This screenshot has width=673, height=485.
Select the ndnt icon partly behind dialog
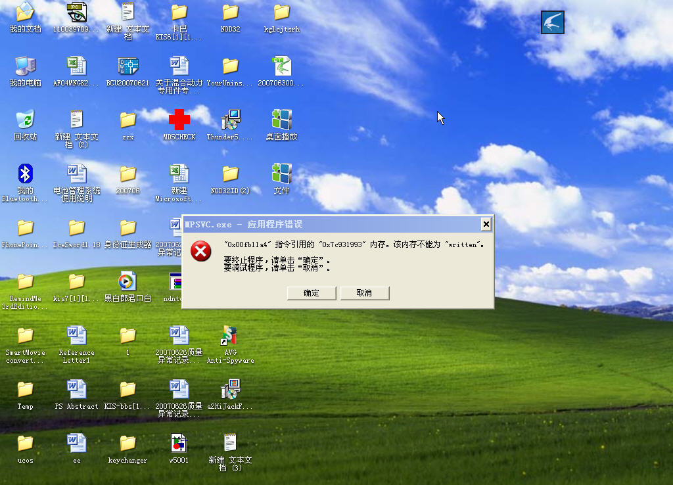(x=174, y=287)
